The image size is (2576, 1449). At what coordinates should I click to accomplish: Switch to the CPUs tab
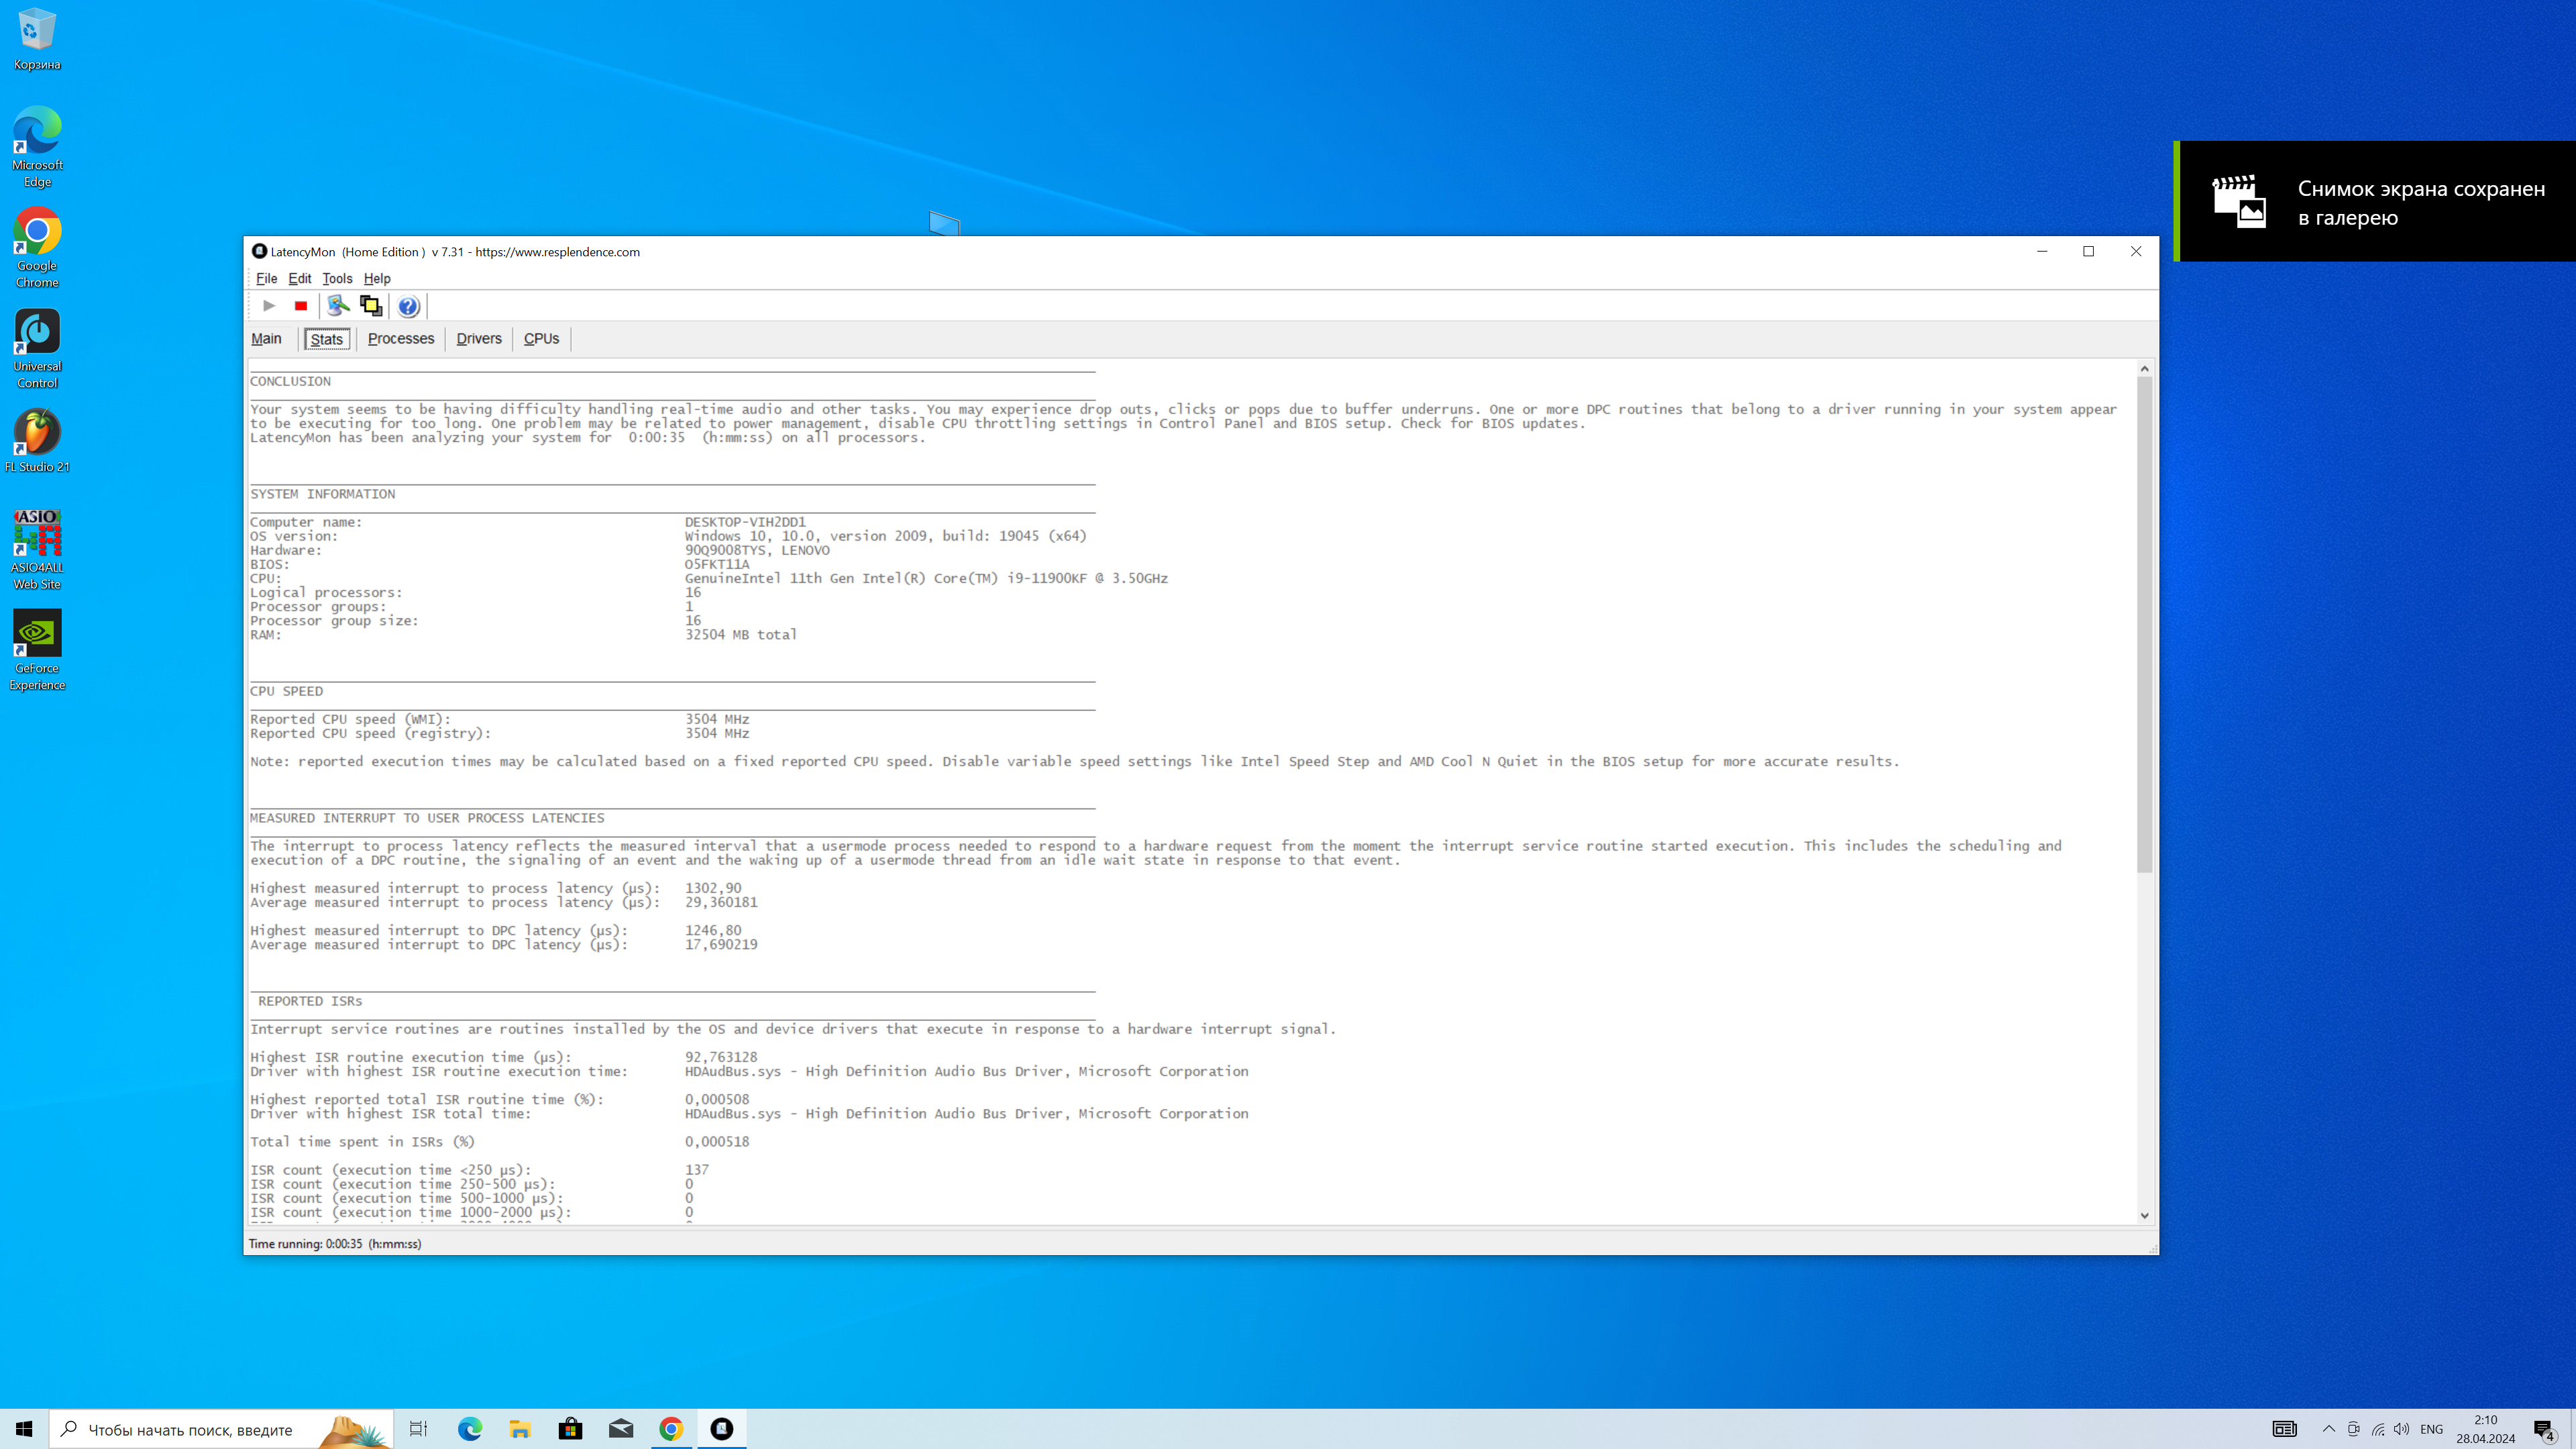pos(541,339)
